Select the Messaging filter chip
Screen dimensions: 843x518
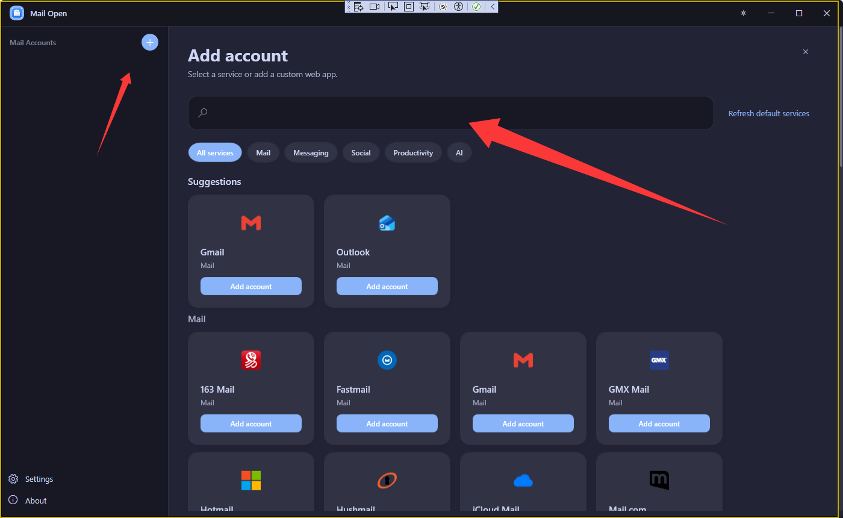311,152
